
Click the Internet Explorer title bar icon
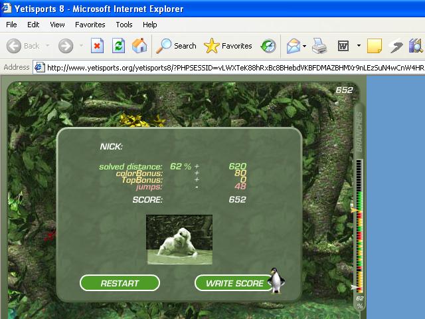6,8
